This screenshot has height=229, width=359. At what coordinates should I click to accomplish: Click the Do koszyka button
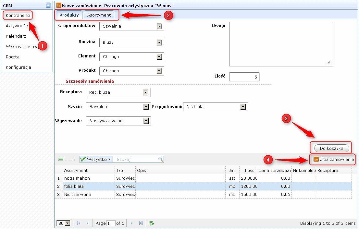331,148
